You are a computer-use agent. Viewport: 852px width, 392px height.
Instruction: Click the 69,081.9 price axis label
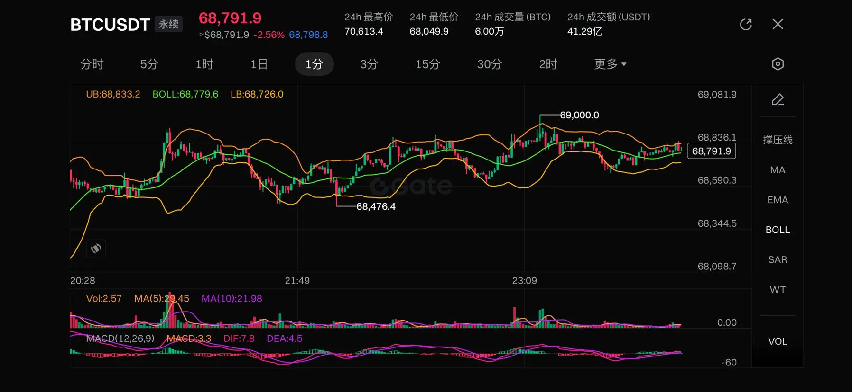(x=717, y=95)
